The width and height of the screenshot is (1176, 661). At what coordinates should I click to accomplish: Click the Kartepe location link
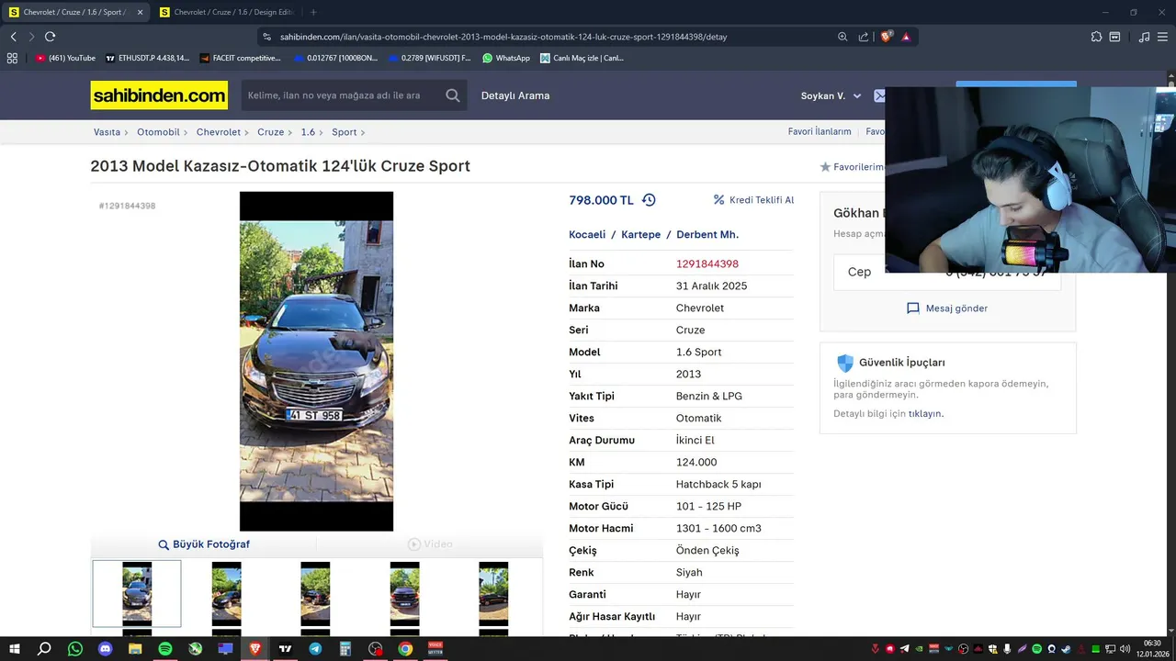[x=640, y=235]
